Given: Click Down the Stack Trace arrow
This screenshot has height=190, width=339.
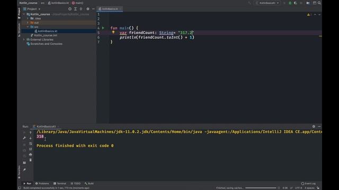Looking at the screenshot, I should click(31, 138).
